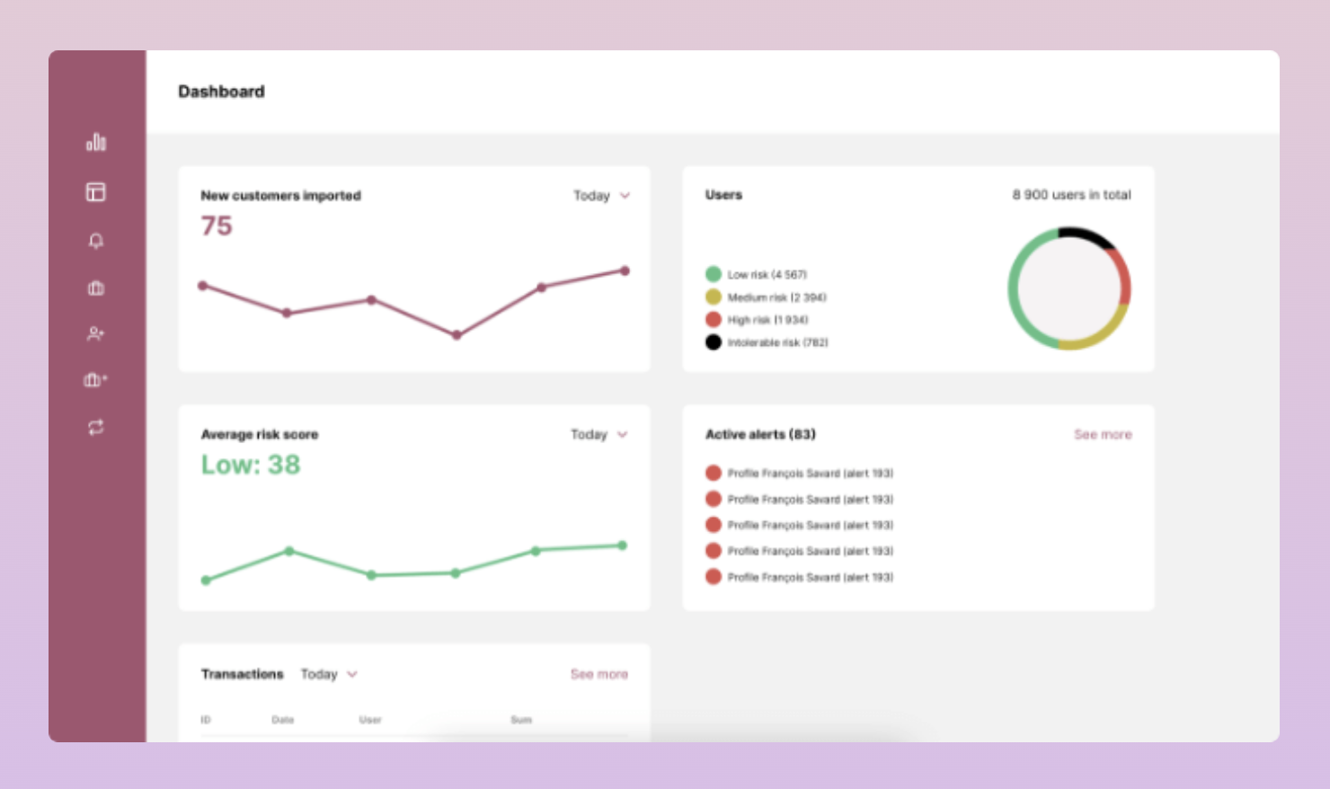Click the sync arrows icon at sidebar bottom

click(96, 427)
